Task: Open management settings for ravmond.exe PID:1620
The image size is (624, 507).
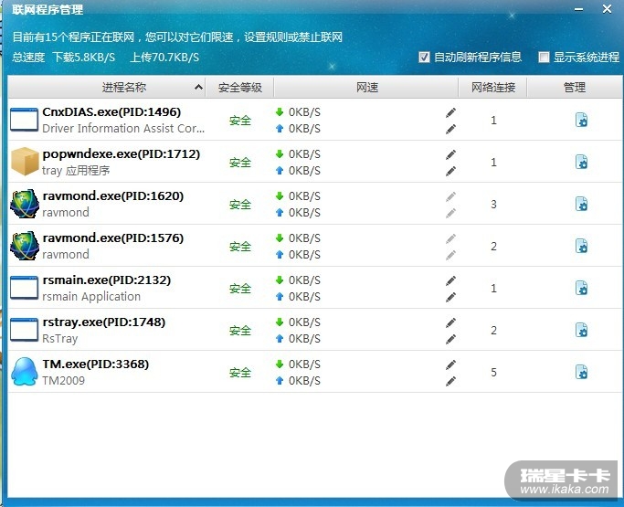Action: (581, 204)
